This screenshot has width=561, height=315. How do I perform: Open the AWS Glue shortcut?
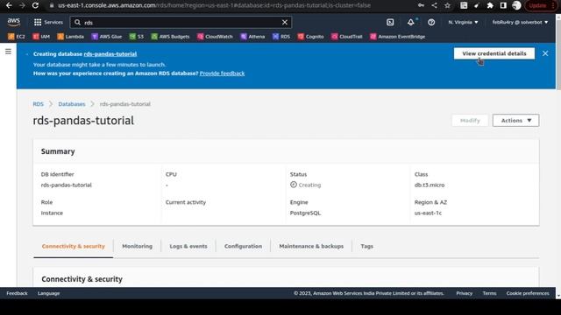(x=107, y=37)
